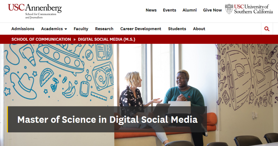Click the School of Communication breadcrumb
The width and height of the screenshot is (278, 146).
(x=41, y=39)
